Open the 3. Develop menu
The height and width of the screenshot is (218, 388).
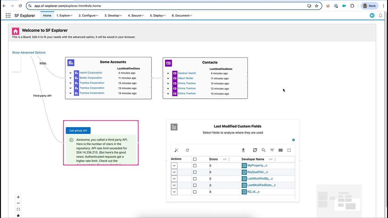point(113,15)
